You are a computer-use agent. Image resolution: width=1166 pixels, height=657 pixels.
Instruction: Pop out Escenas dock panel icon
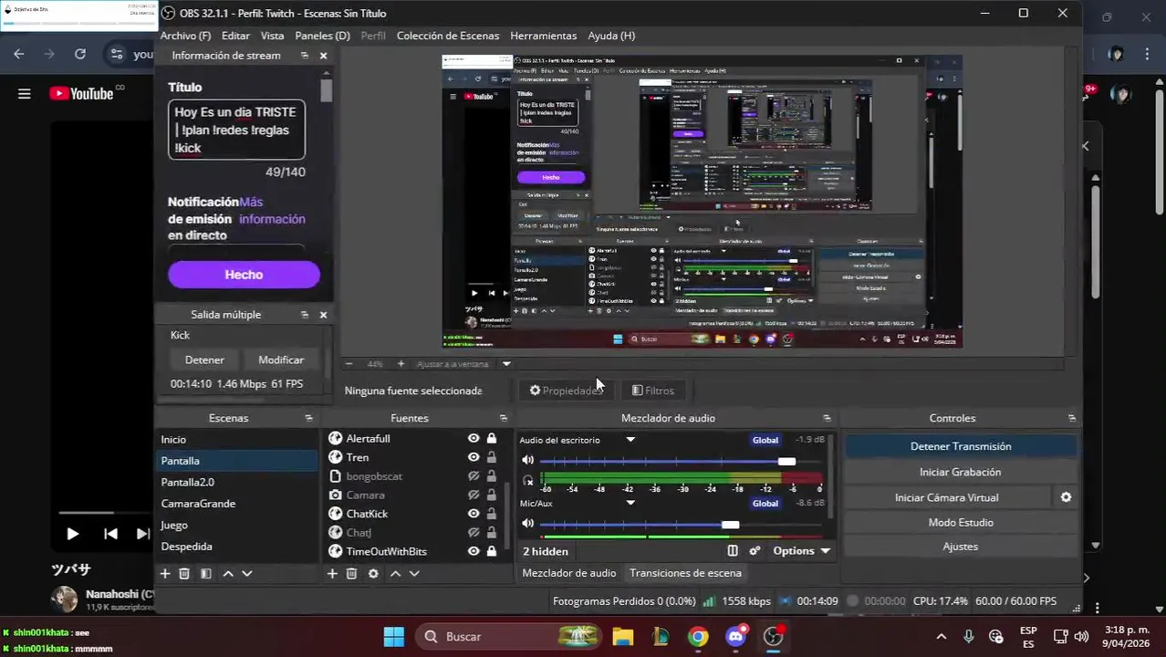[x=308, y=418]
